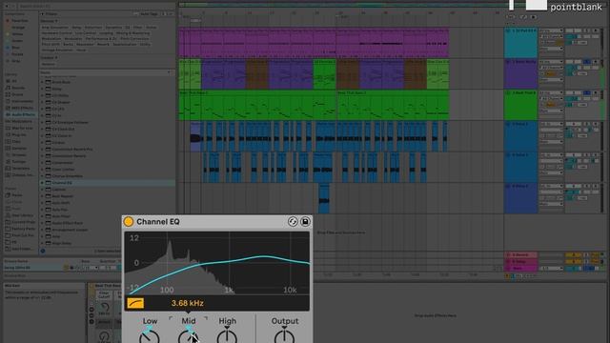Select Convolution Reverb Pro in the browser list
610x343 pixels.
72,150
